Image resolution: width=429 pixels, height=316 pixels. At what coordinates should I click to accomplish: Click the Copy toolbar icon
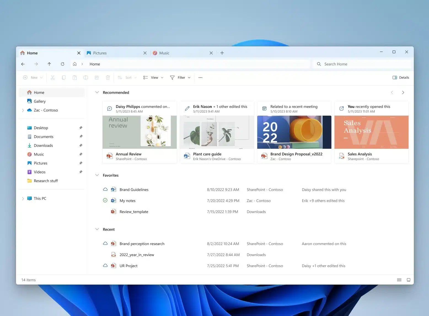coord(64,78)
